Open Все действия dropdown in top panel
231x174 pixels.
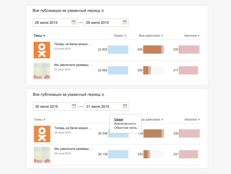tap(151, 36)
